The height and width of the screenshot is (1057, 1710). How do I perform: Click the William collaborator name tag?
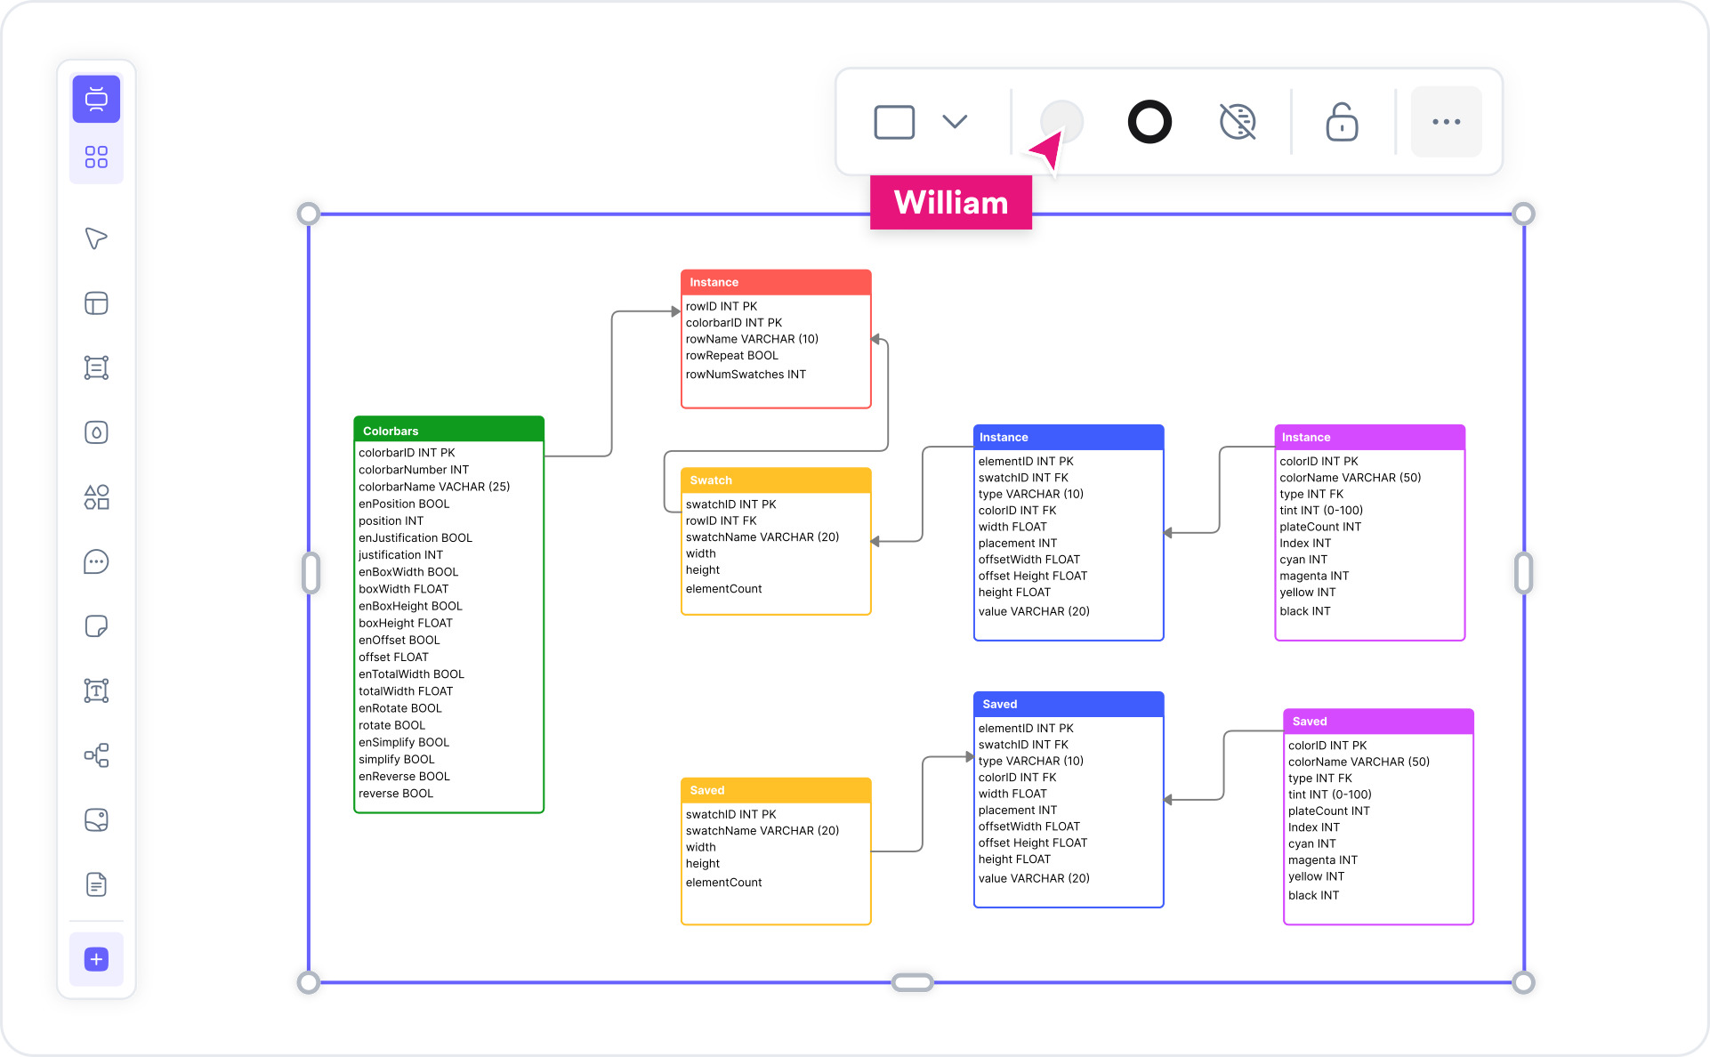click(x=950, y=202)
